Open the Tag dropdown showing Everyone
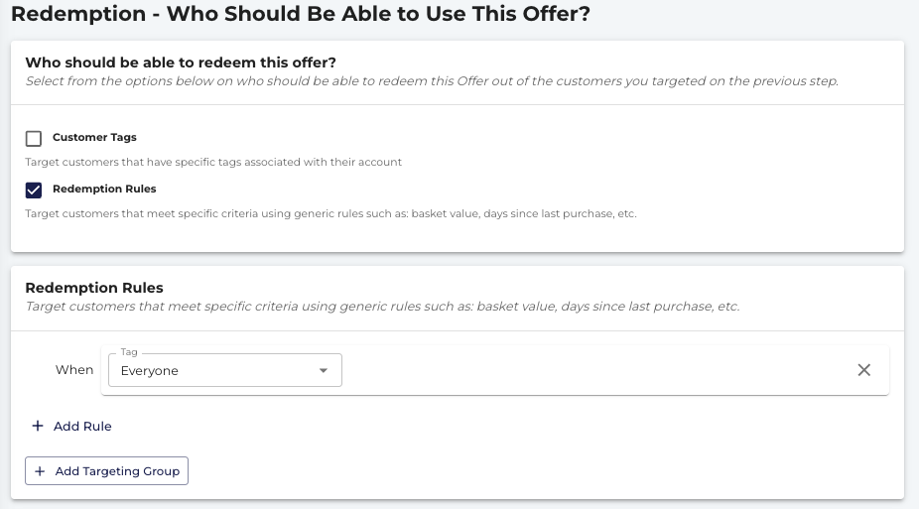 pyautogui.click(x=225, y=370)
